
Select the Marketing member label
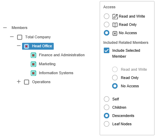pos(47,64)
